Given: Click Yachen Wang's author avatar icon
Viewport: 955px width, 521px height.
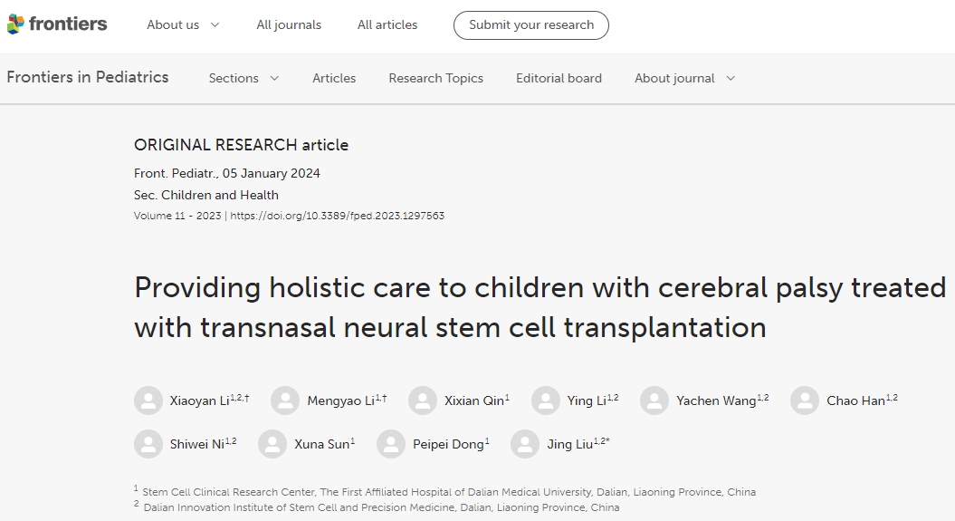Looking at the screenshot, I should (654, 400).
